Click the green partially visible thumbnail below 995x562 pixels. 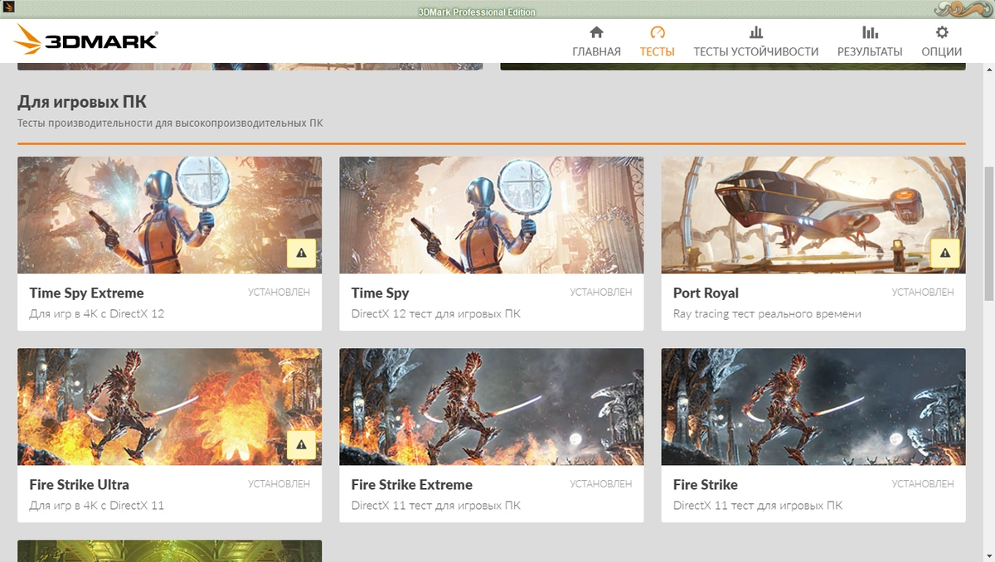169,551
